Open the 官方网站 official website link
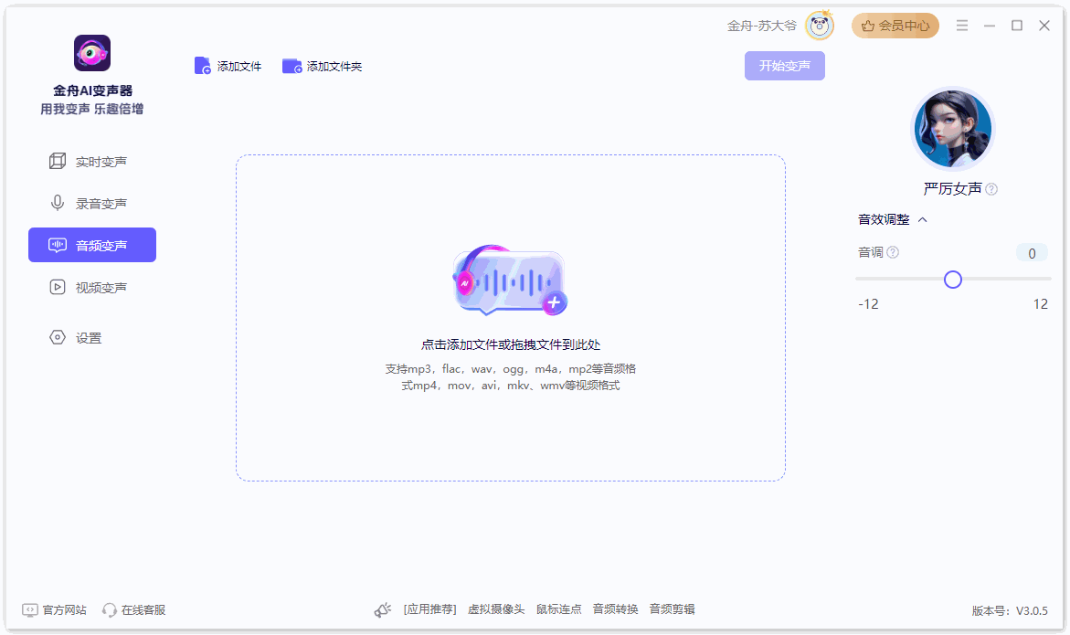The image size is (1070, 635). tap(55, 609)
